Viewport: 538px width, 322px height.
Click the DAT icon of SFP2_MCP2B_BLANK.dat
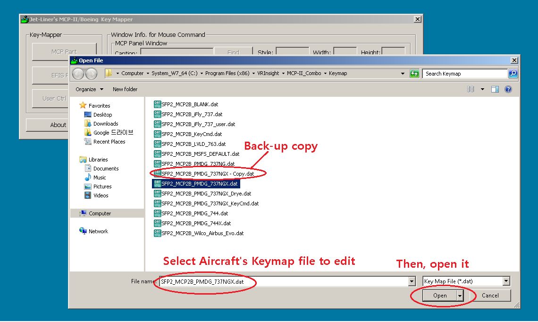[158, 104]
